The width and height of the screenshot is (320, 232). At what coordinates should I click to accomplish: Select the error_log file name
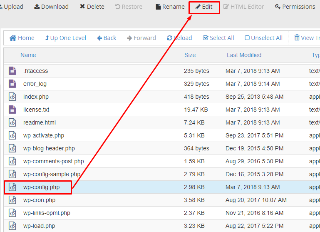tap(35, 84)
